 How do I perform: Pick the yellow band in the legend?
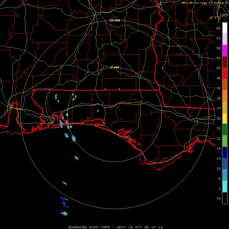point(225,119)
